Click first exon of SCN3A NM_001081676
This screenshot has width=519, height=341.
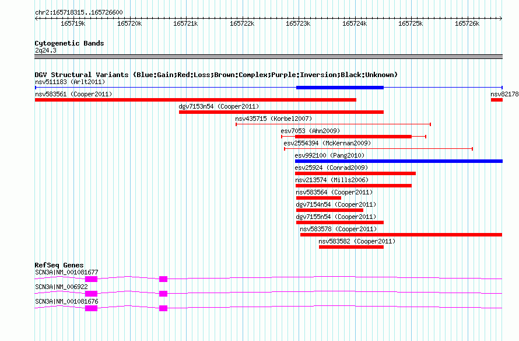coord(91,308)
